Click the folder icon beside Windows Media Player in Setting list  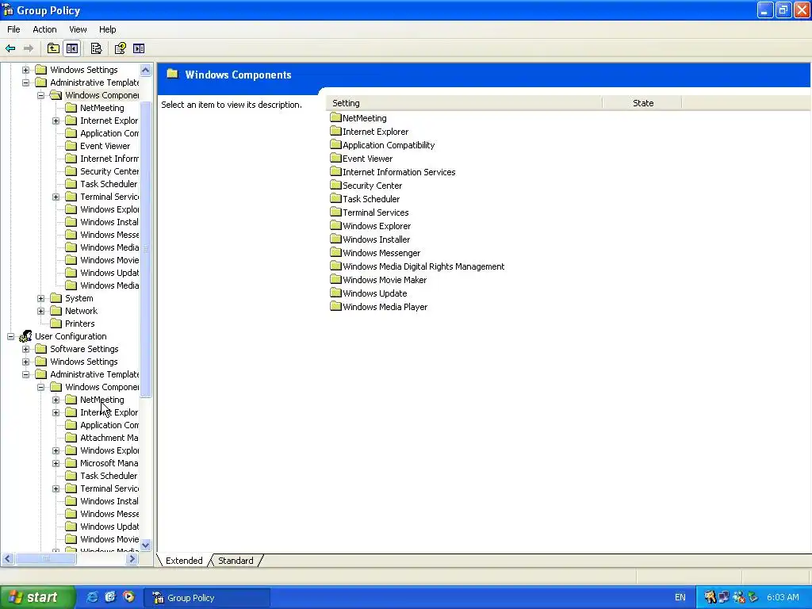(335, 307)
